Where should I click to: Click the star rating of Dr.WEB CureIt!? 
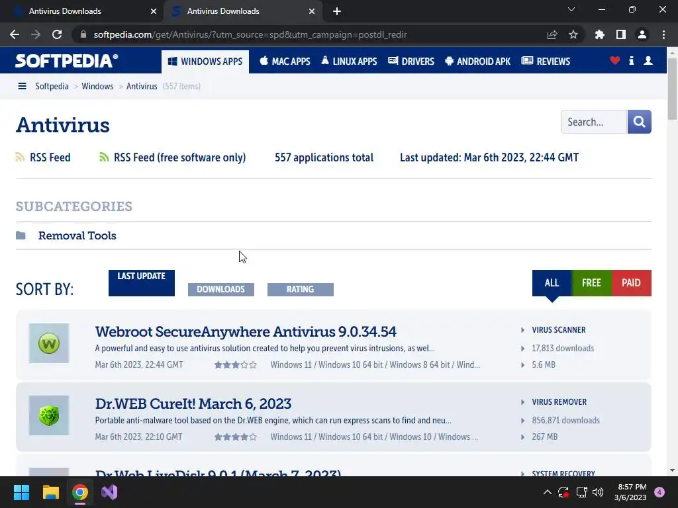(x=235, y=437)
